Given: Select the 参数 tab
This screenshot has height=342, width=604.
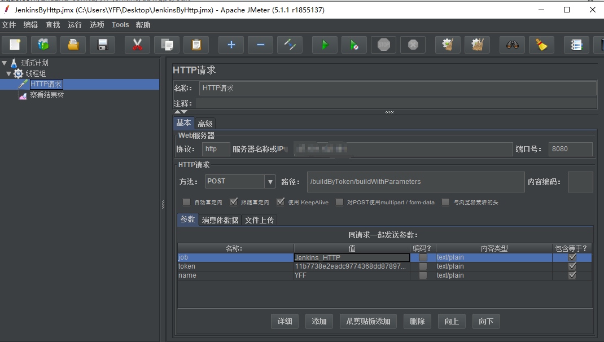Looking at the screenshot, I should pyautogui.click(x=187, y=220).
